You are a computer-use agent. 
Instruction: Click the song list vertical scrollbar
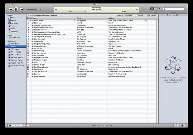157,71
